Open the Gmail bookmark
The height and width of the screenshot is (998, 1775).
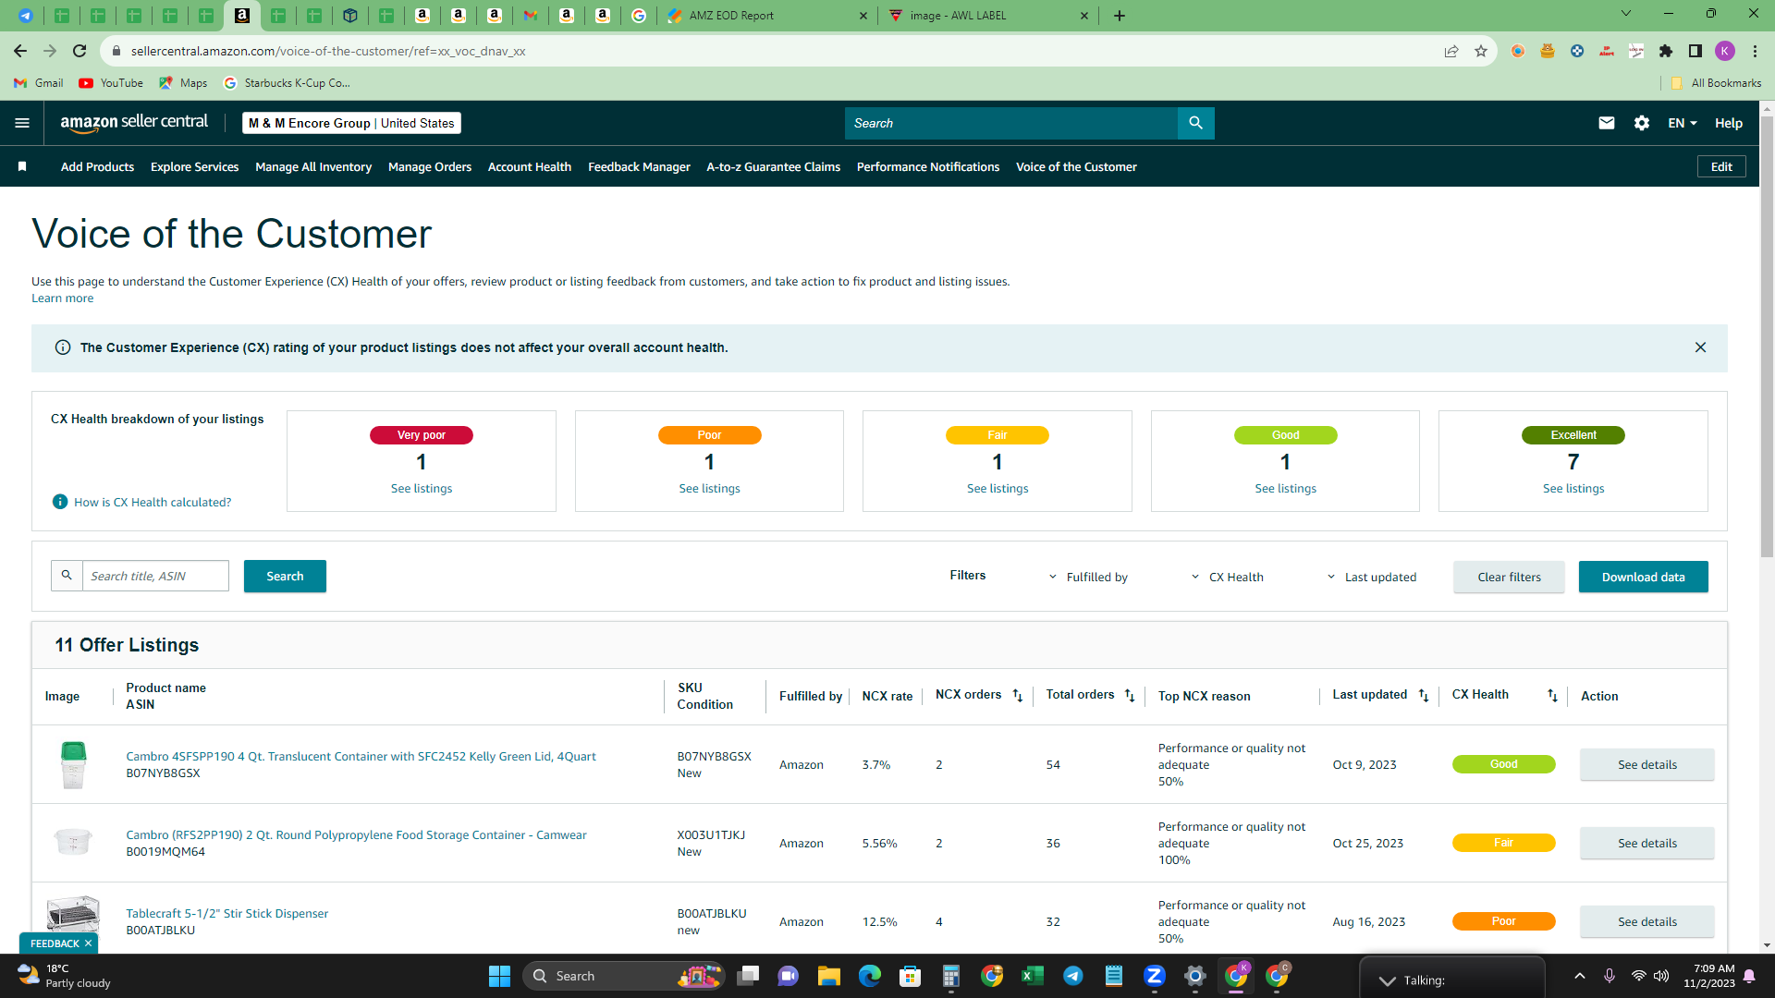pos(39,82)
